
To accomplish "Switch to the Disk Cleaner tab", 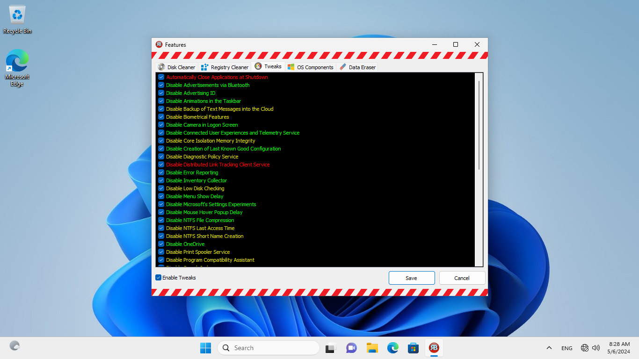I will pos(177,67).
